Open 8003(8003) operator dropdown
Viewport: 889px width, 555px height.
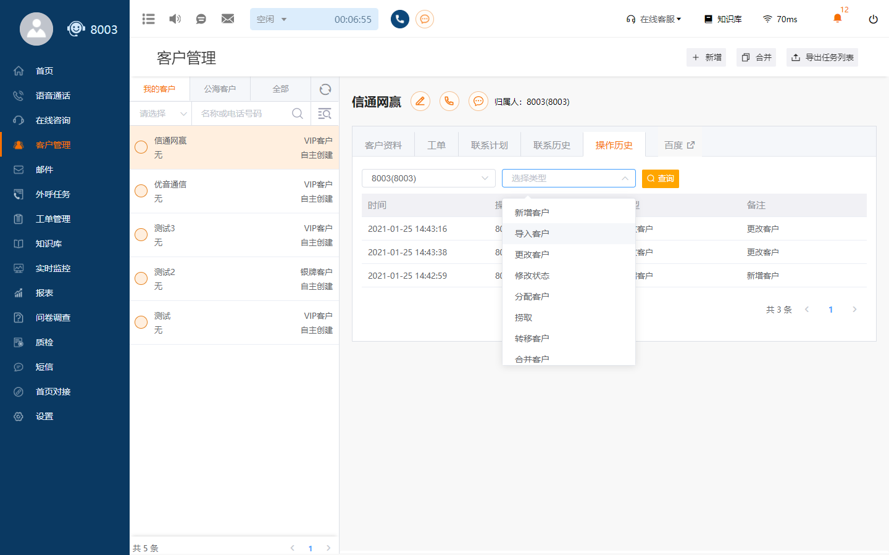coord(428,178)
